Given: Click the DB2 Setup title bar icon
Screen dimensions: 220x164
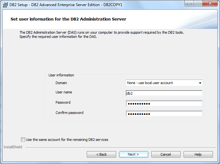Looking at the screenshot, I should click(x=5, y=5).
